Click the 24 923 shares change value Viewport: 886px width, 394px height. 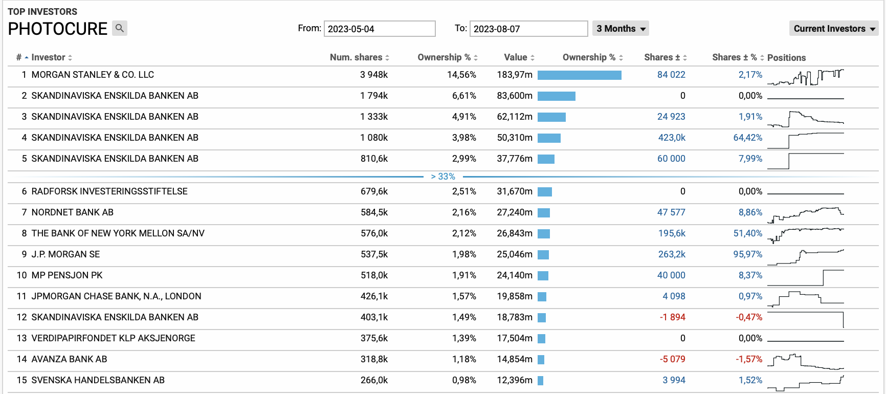click(671, 117)
